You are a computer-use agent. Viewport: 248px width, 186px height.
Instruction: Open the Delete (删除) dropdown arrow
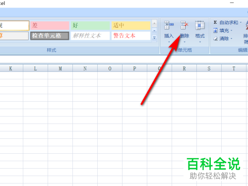(185, 42)
